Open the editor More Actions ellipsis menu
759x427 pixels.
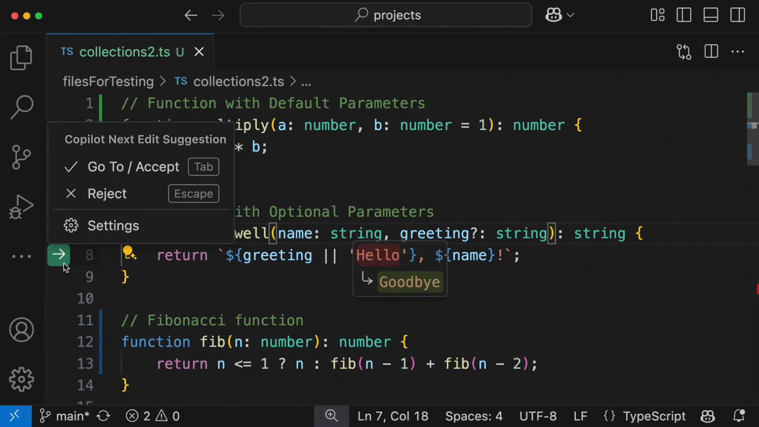[x=737, y=52]
